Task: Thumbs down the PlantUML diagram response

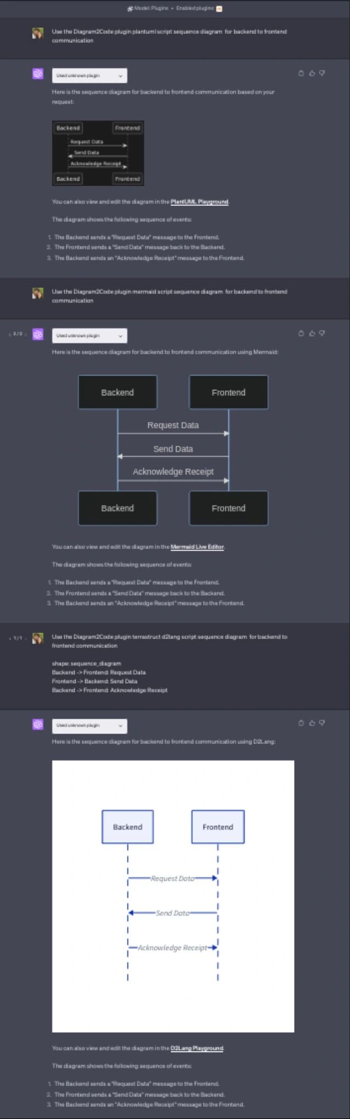Action: (322, 74)
